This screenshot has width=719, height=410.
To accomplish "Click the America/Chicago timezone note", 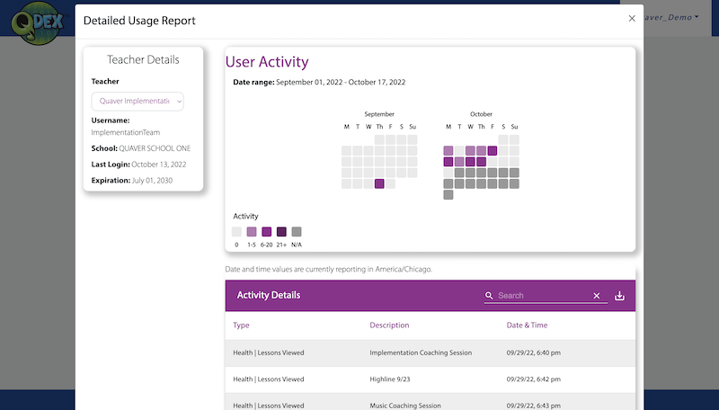I will pyautogui.click(x=328, y=269).
